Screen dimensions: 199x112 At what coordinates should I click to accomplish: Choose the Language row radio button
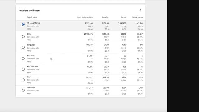coord(23,47)
